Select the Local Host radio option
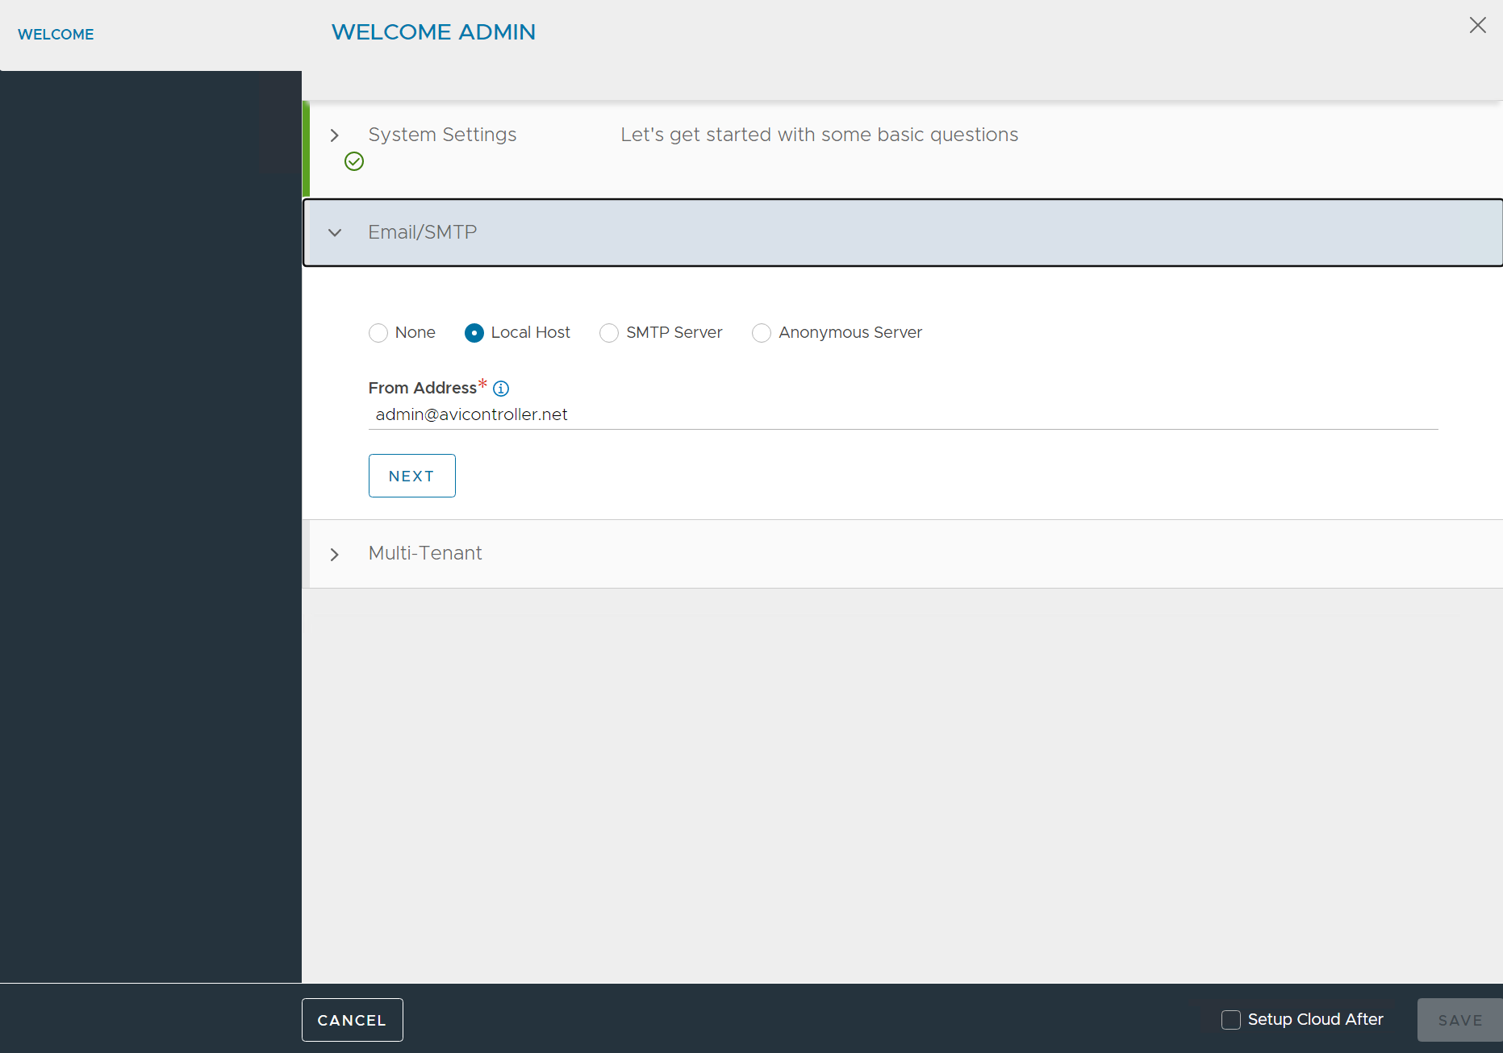This screenshot has height=1053, width=1503. tap(474, 333)
